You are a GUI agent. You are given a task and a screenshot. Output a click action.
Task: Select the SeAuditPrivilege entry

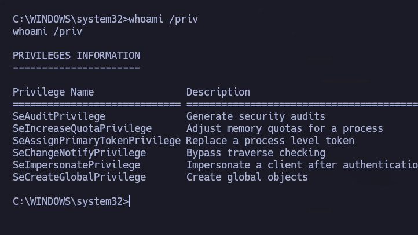tap(59, 116)
